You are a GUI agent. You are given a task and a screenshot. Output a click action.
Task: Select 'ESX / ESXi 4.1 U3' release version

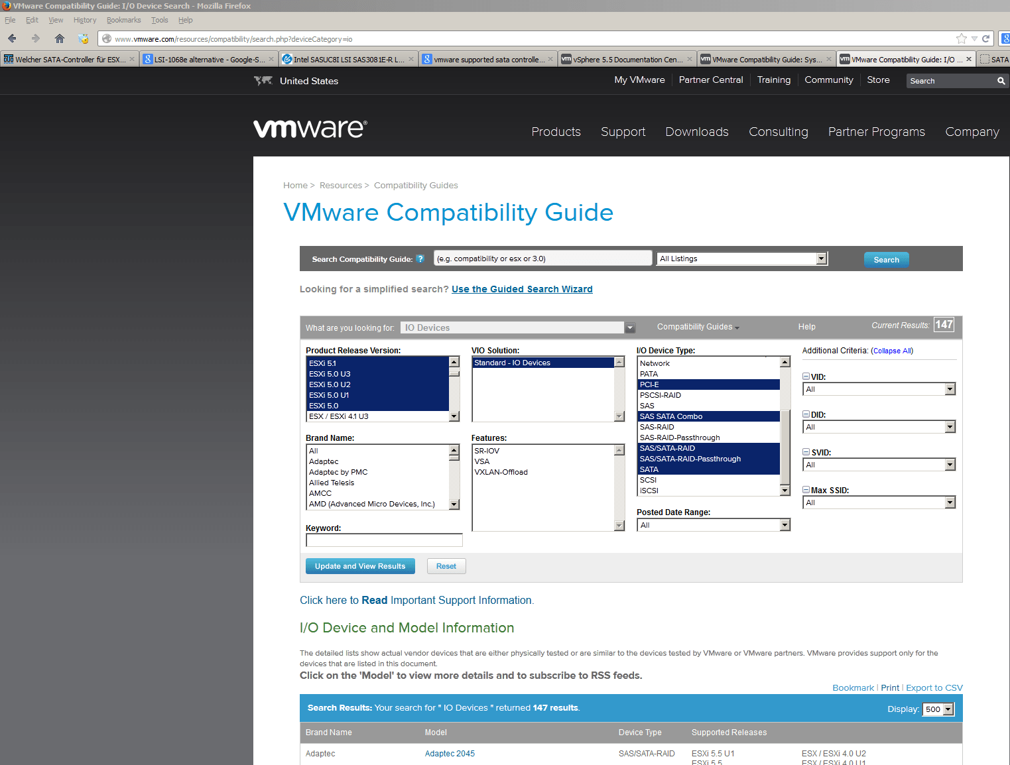click(377, 416)
